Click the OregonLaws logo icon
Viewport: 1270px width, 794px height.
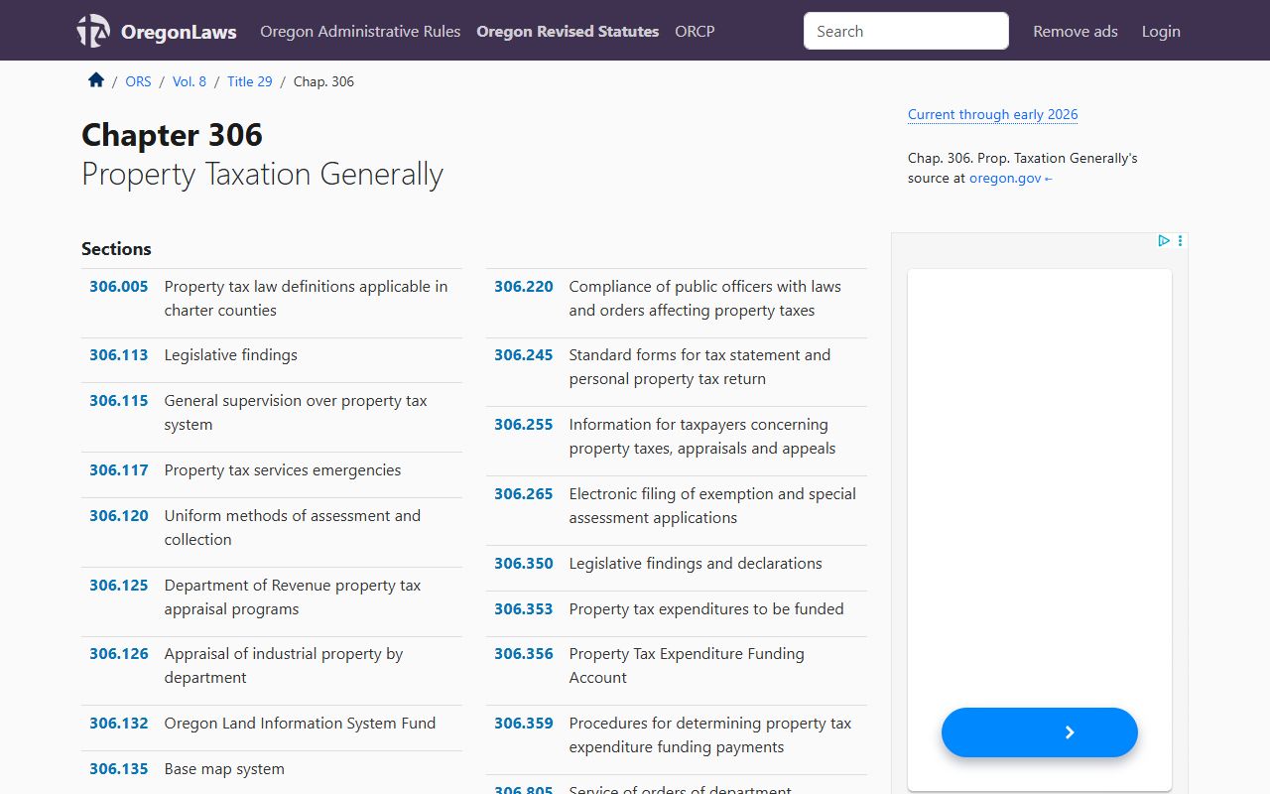click(x=94, y=31)
